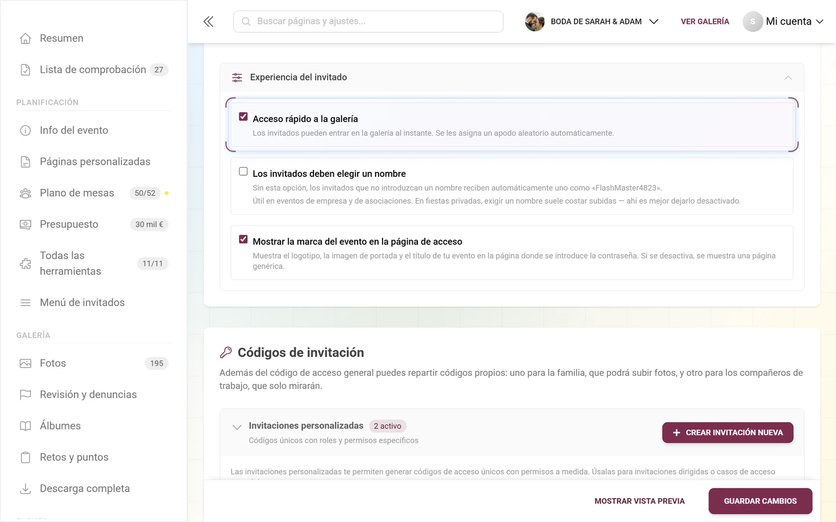This screenshot has height=522, width=836.
Task: Click the Experiencia del invitado title
Action: (x=298, y=77)
